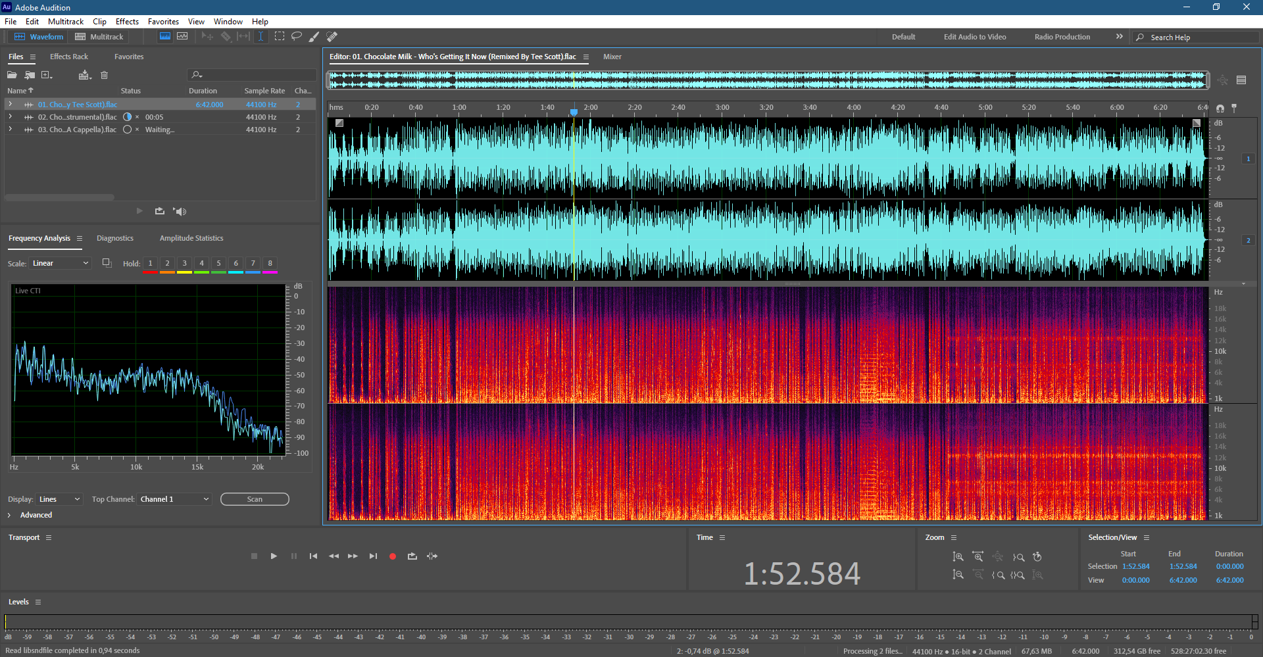Screen dimensions: 1263x657
Task: Click the Files panel search field
Action: tap(252, 75)
